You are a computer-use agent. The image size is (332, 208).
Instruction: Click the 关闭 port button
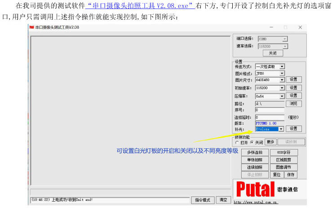click(272, 53)
